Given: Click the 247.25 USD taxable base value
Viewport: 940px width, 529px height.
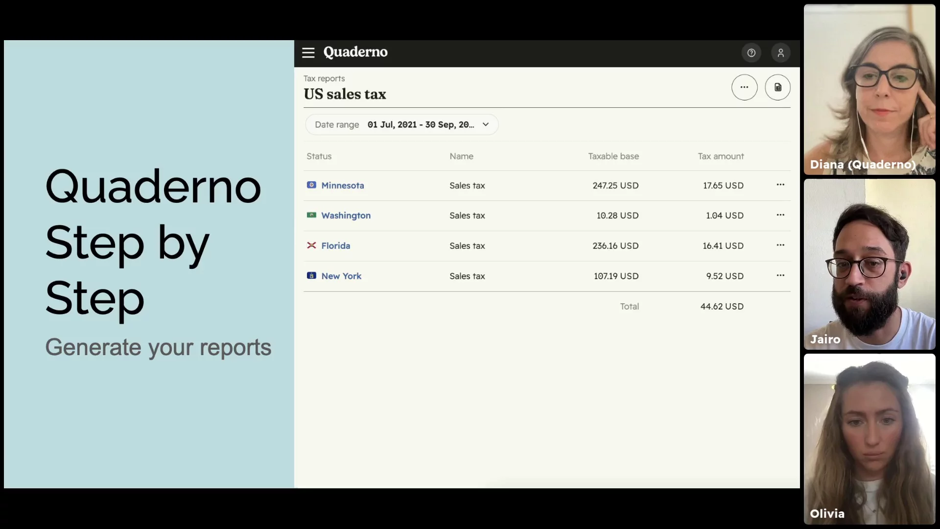Looking at the screenshot, I should pyautogui.click(x=615, y=186).
